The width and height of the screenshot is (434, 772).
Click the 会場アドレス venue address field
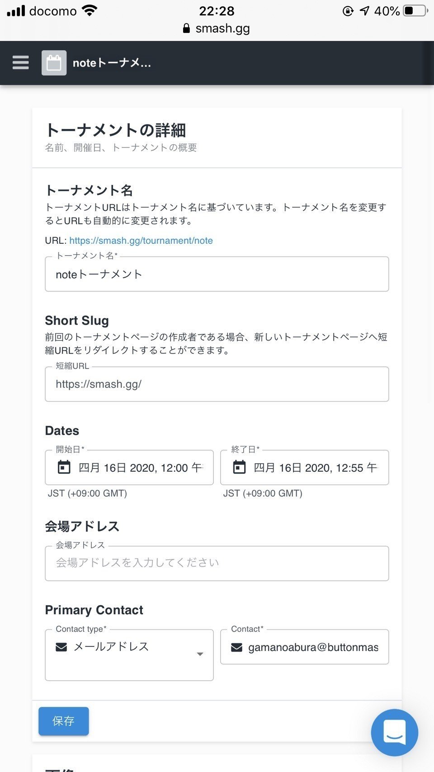pyautogui.click(x=217, y=563)
